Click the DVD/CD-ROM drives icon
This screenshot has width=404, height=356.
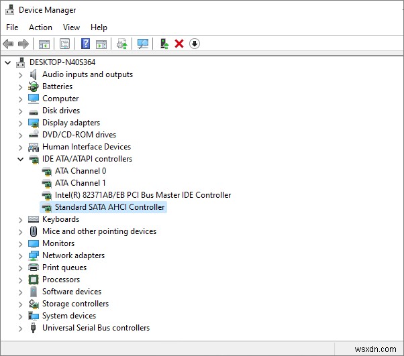(34, 134)
